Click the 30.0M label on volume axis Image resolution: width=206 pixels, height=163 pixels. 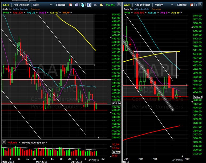tap(116, 145)
